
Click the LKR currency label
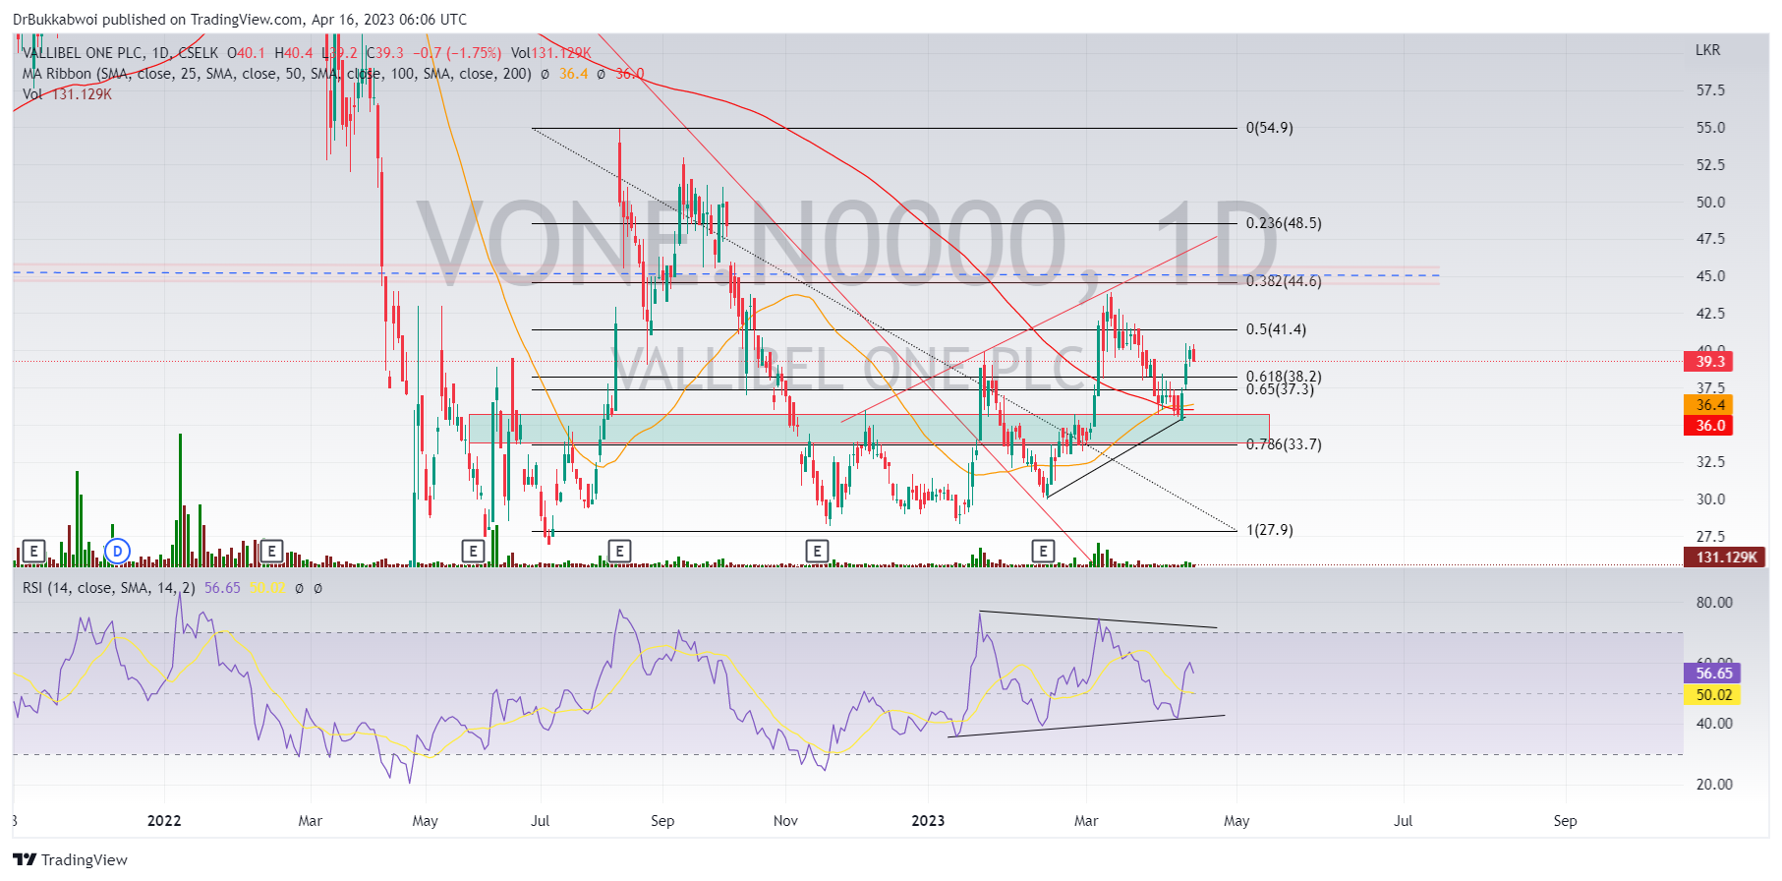point(1708,50)
